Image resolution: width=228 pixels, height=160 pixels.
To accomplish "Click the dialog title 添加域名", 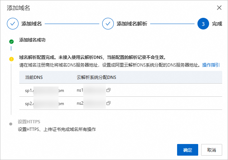I will click(18, 8).
